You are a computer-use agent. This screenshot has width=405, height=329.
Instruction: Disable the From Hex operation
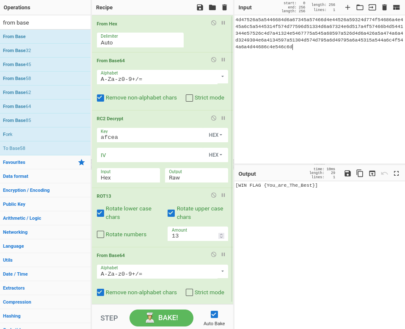tap(213, 23)
